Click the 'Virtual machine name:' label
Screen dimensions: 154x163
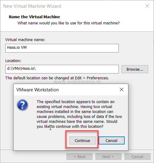click(x=25, y=40)
